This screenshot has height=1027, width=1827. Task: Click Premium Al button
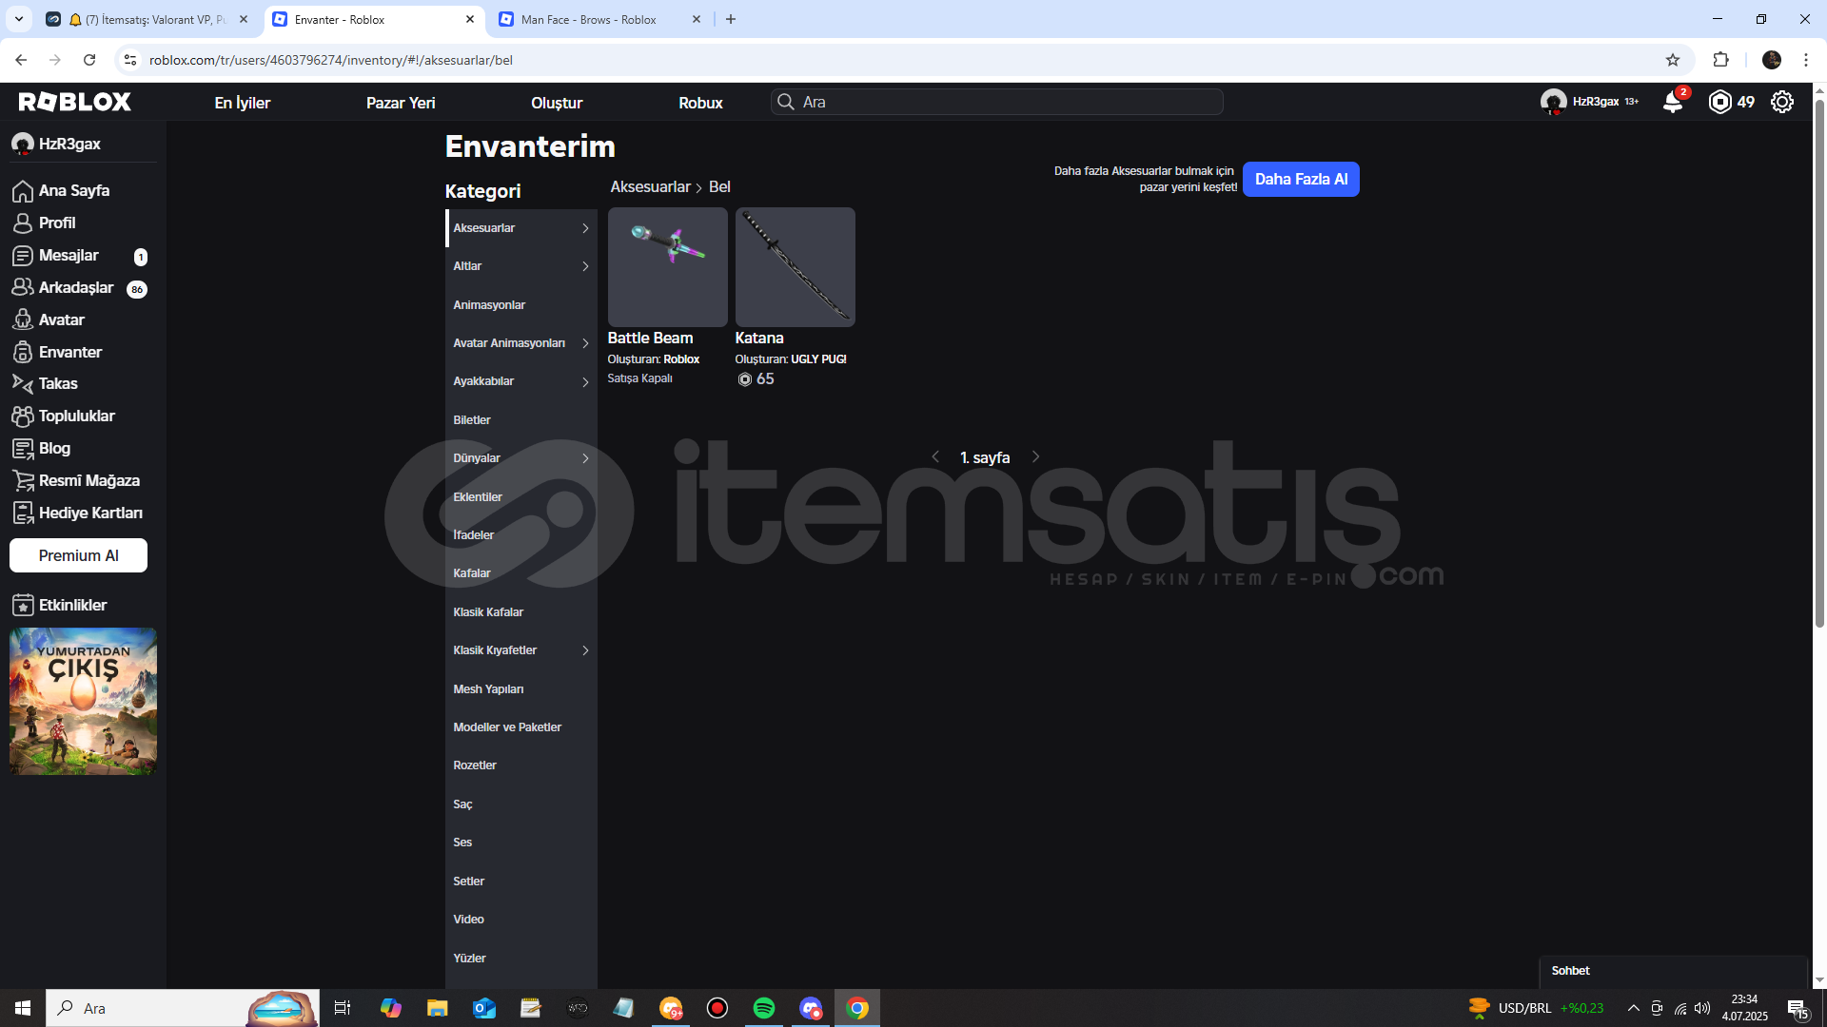tap(78, 555)
